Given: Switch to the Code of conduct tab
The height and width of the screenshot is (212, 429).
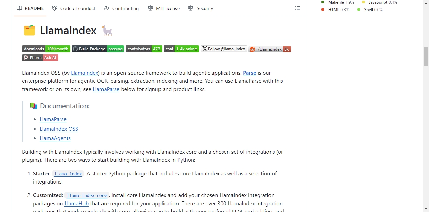Looking at the screenshot, I should coord(74,8).
